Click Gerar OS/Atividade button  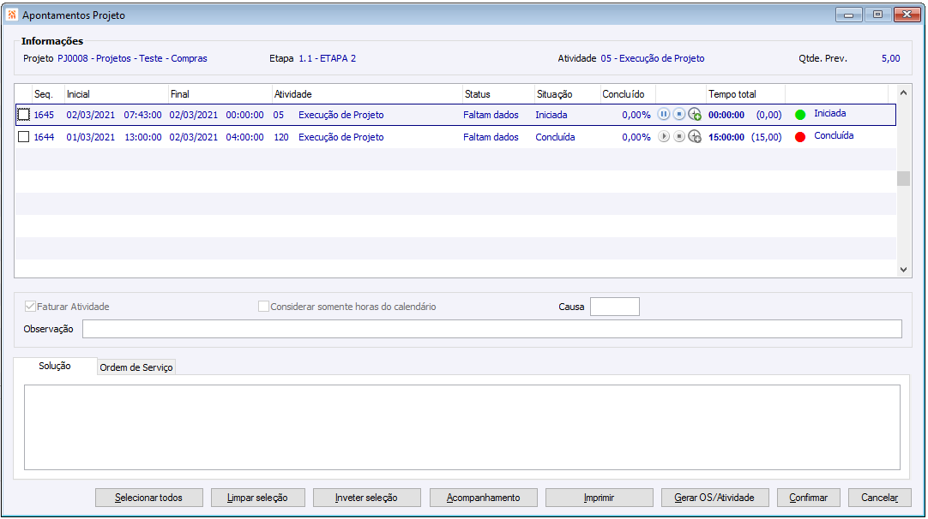tap(714, 498)
